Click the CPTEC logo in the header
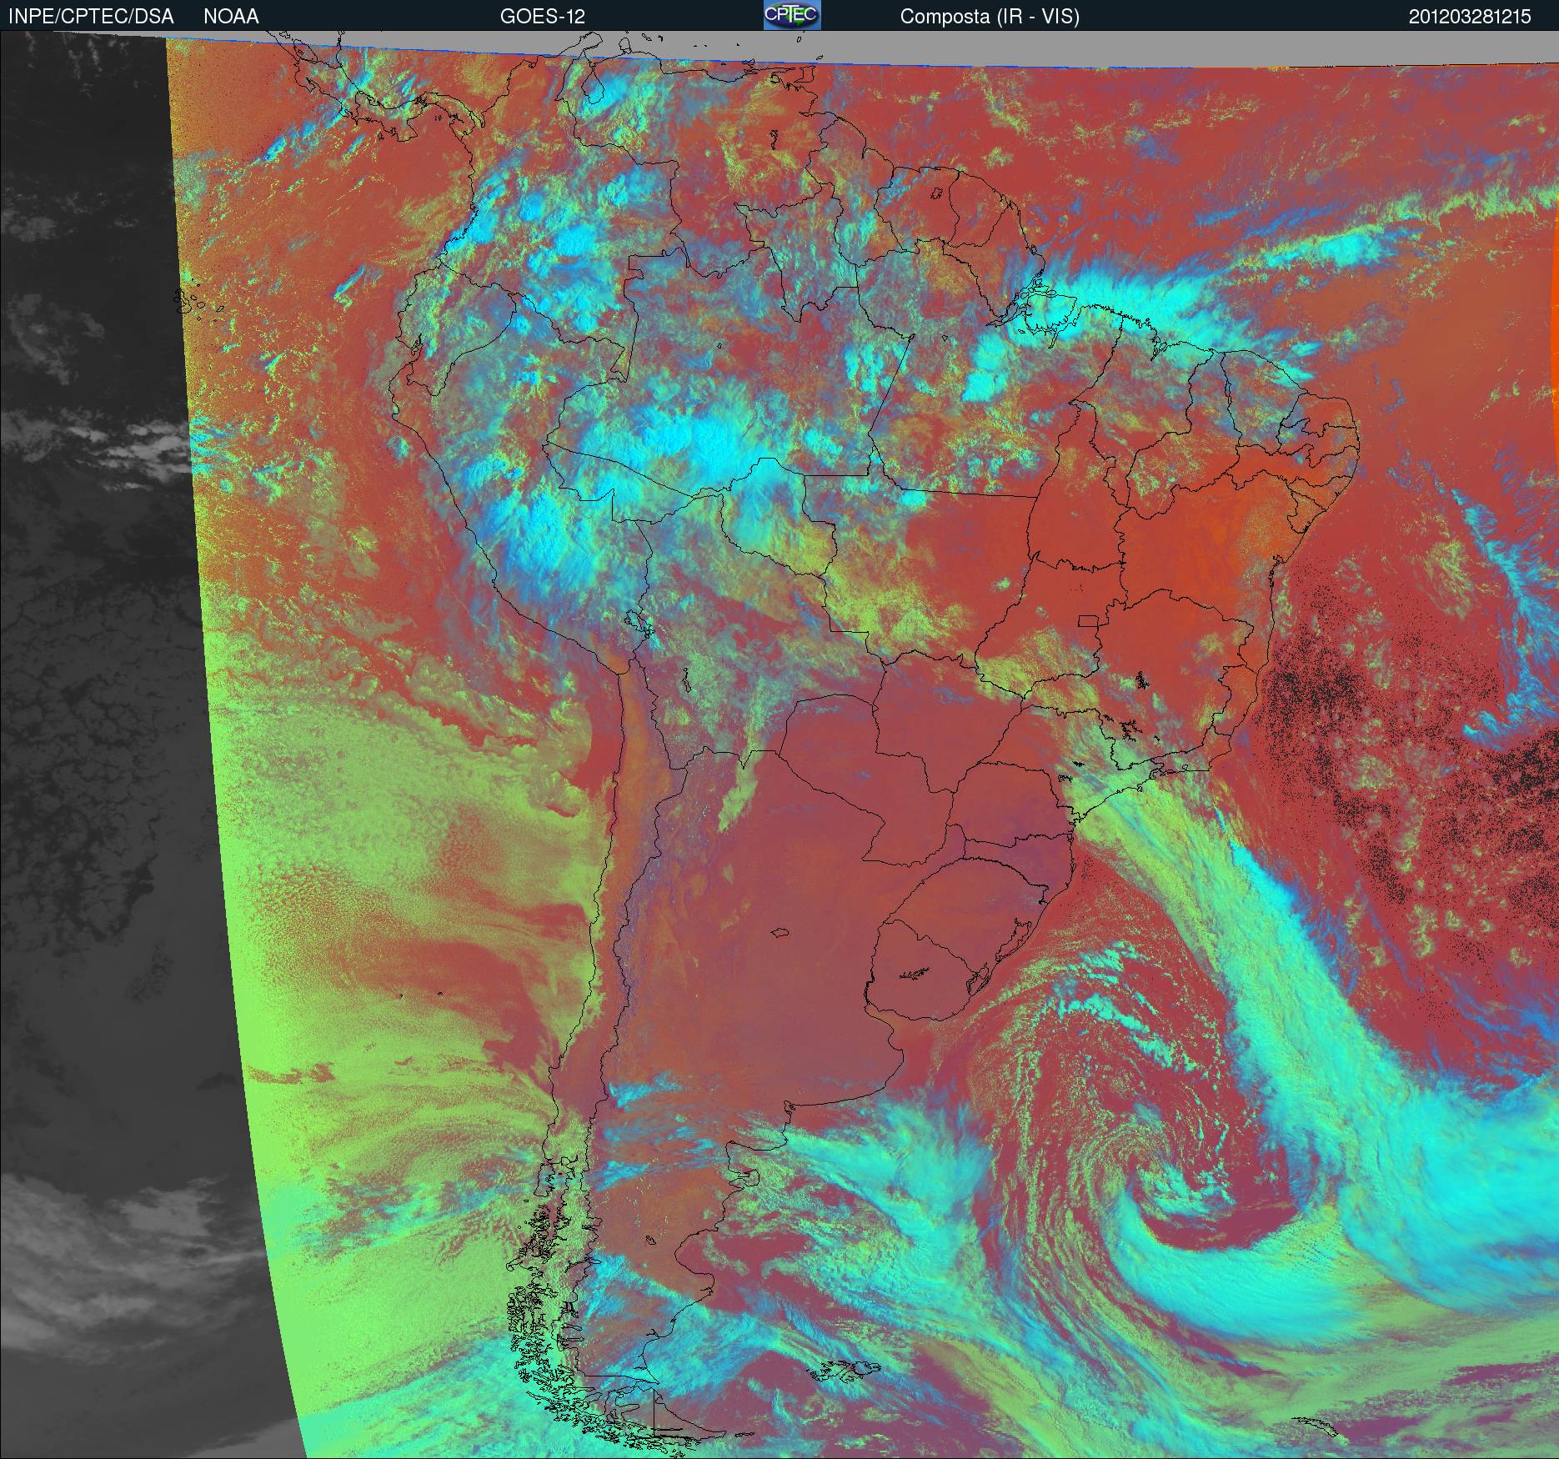This screenshot has height=1459, width=1559. (x=792, y=15)
